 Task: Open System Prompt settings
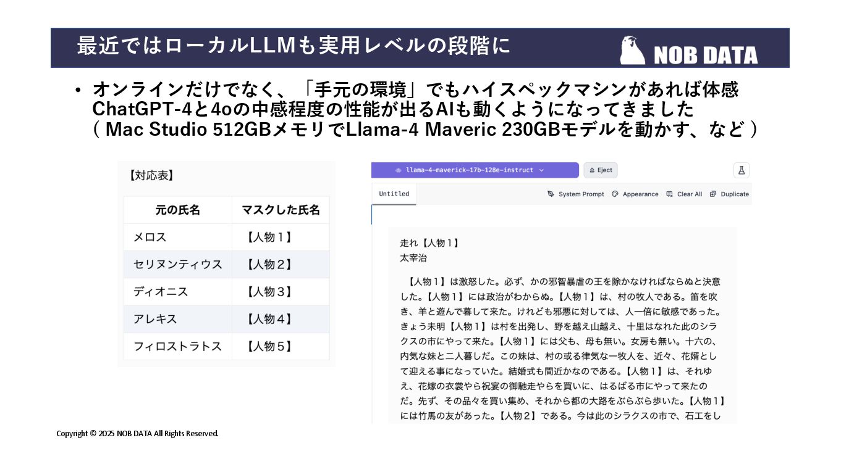(x=576, y=194)
